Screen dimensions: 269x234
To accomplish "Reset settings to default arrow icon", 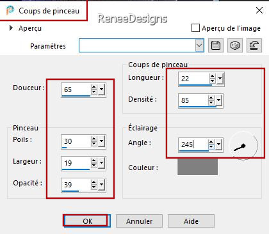I will pyautogui.click(x=254, y=45).
